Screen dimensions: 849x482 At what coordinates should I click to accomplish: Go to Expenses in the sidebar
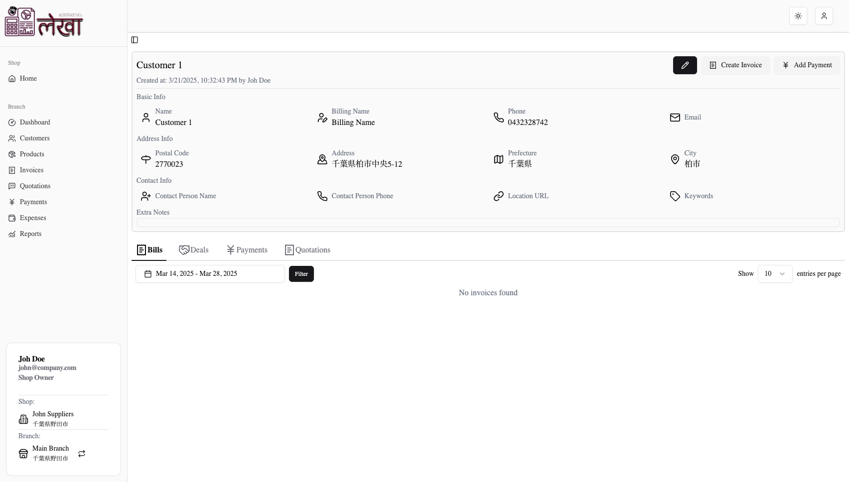33,218
